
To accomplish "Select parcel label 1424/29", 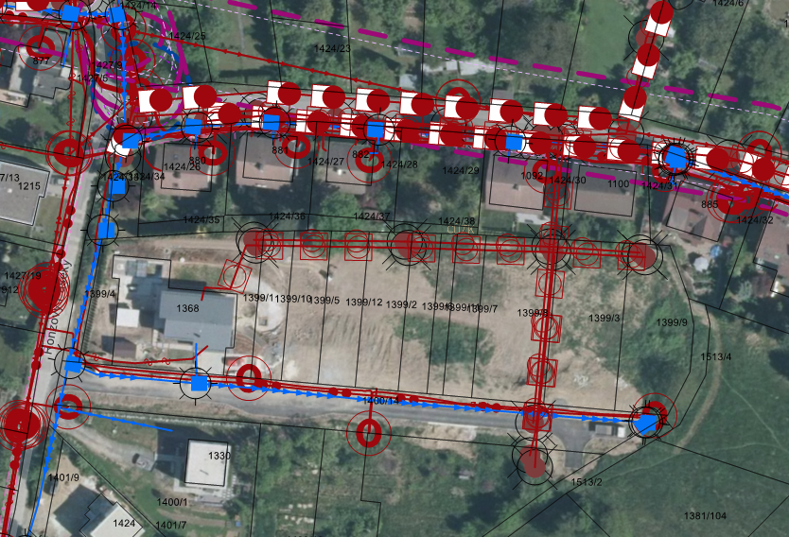I will 461,170.
